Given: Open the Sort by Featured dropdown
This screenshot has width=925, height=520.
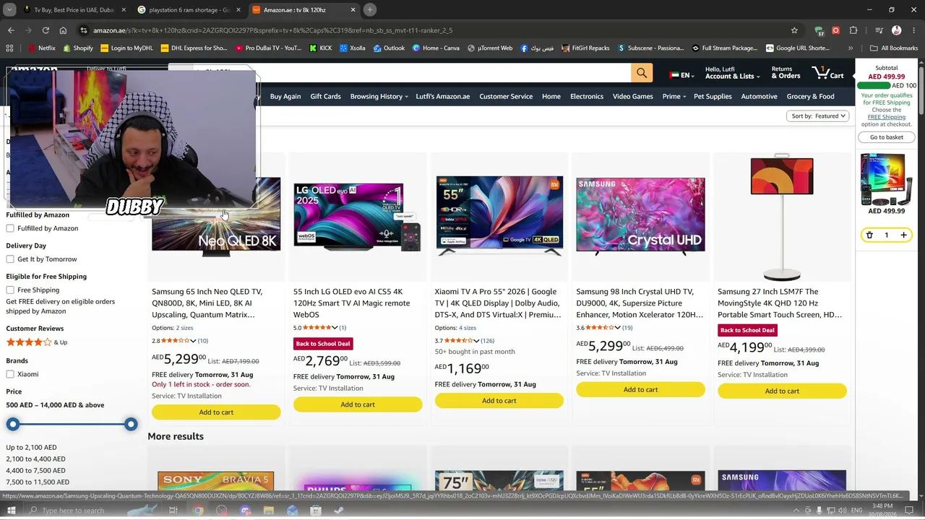Looking at the screenshot, I should coord(818,116).
